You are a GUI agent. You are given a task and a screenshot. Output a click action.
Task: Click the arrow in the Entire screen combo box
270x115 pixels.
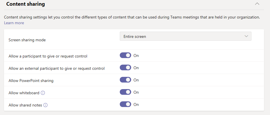coord(246,36)
